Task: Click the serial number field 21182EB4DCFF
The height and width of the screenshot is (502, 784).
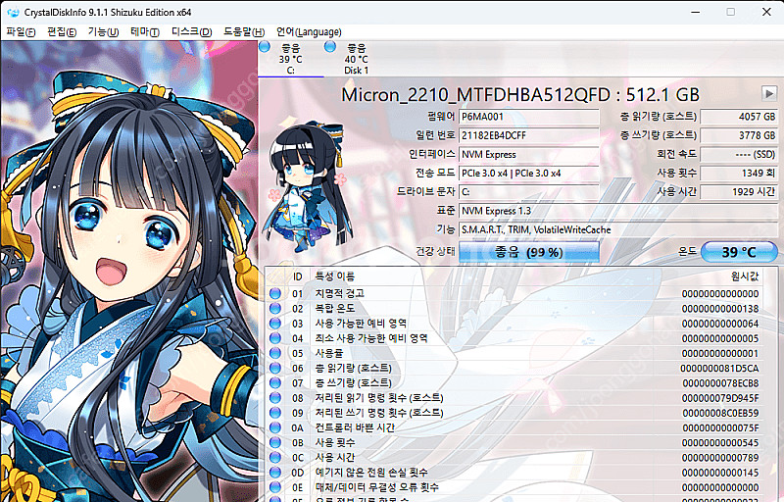Action: click(x=529, y=135)
